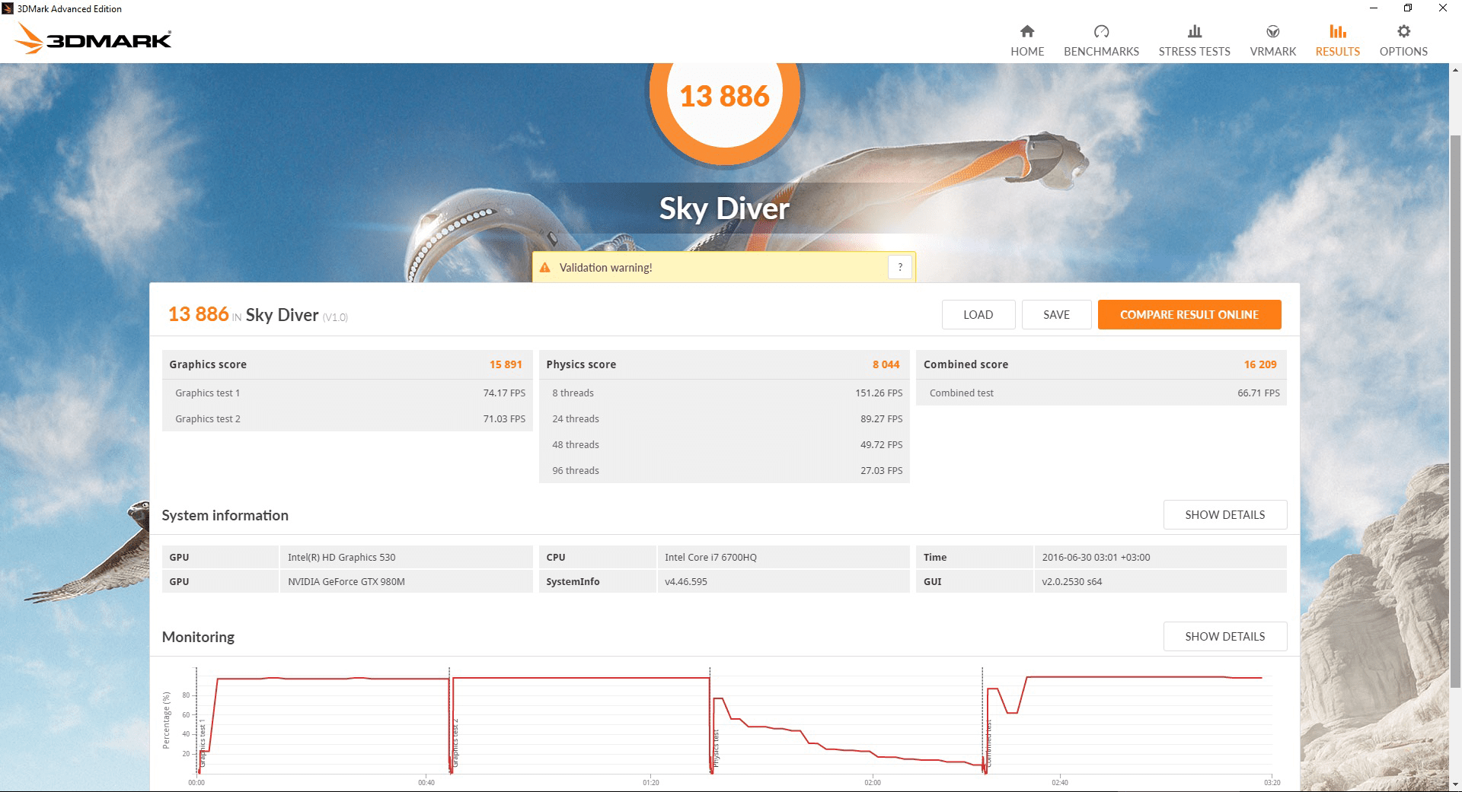Click the SystemInfo version v4.46.595
The height and width of the screenshot is (792, 1462).
686,581
